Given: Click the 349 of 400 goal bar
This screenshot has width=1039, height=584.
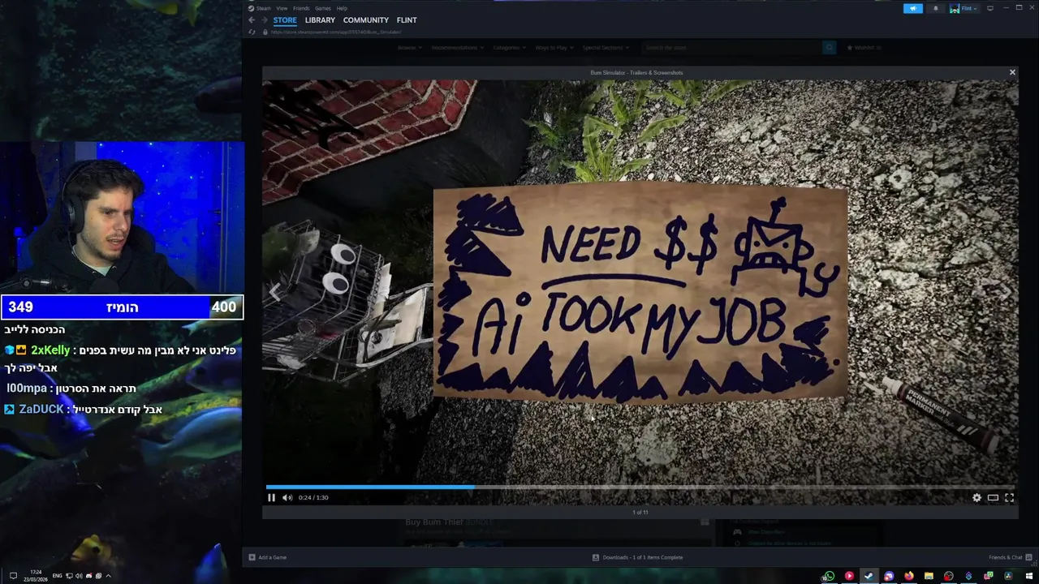Looking at the screenshot, I should pos(122,307).
